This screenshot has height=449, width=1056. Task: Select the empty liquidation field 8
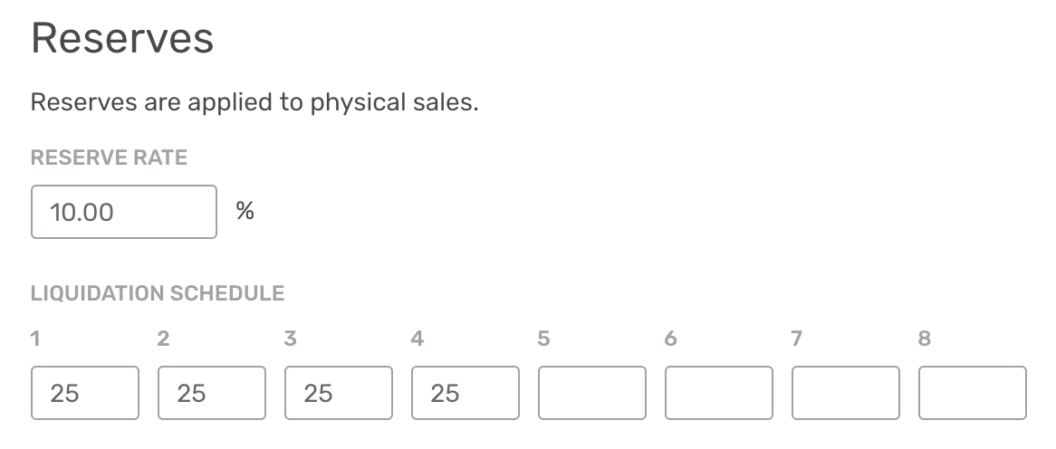point(973,393)
